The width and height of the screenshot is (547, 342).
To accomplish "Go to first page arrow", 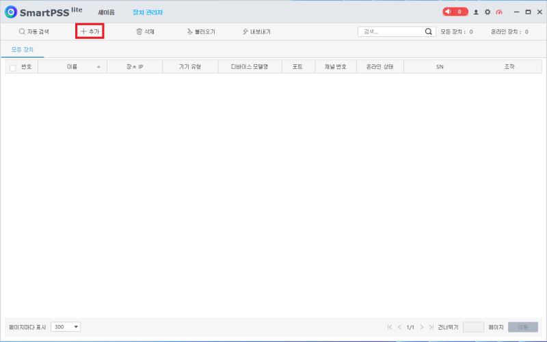I will tap(390, 327).
